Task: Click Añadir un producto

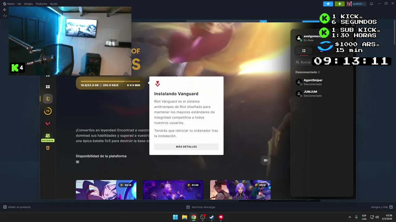Action: (x=17, y=207)
